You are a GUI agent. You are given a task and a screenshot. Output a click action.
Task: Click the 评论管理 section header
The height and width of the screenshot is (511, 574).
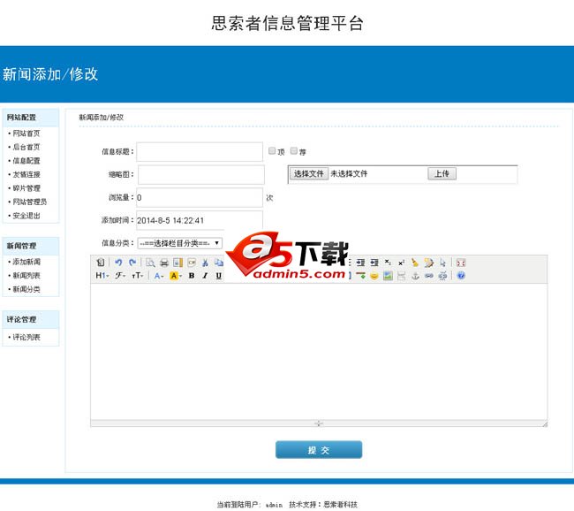31,320
